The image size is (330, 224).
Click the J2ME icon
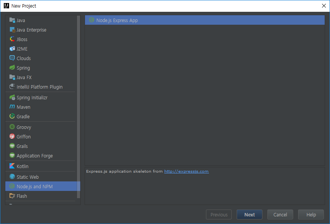click(x=12, y=49)
